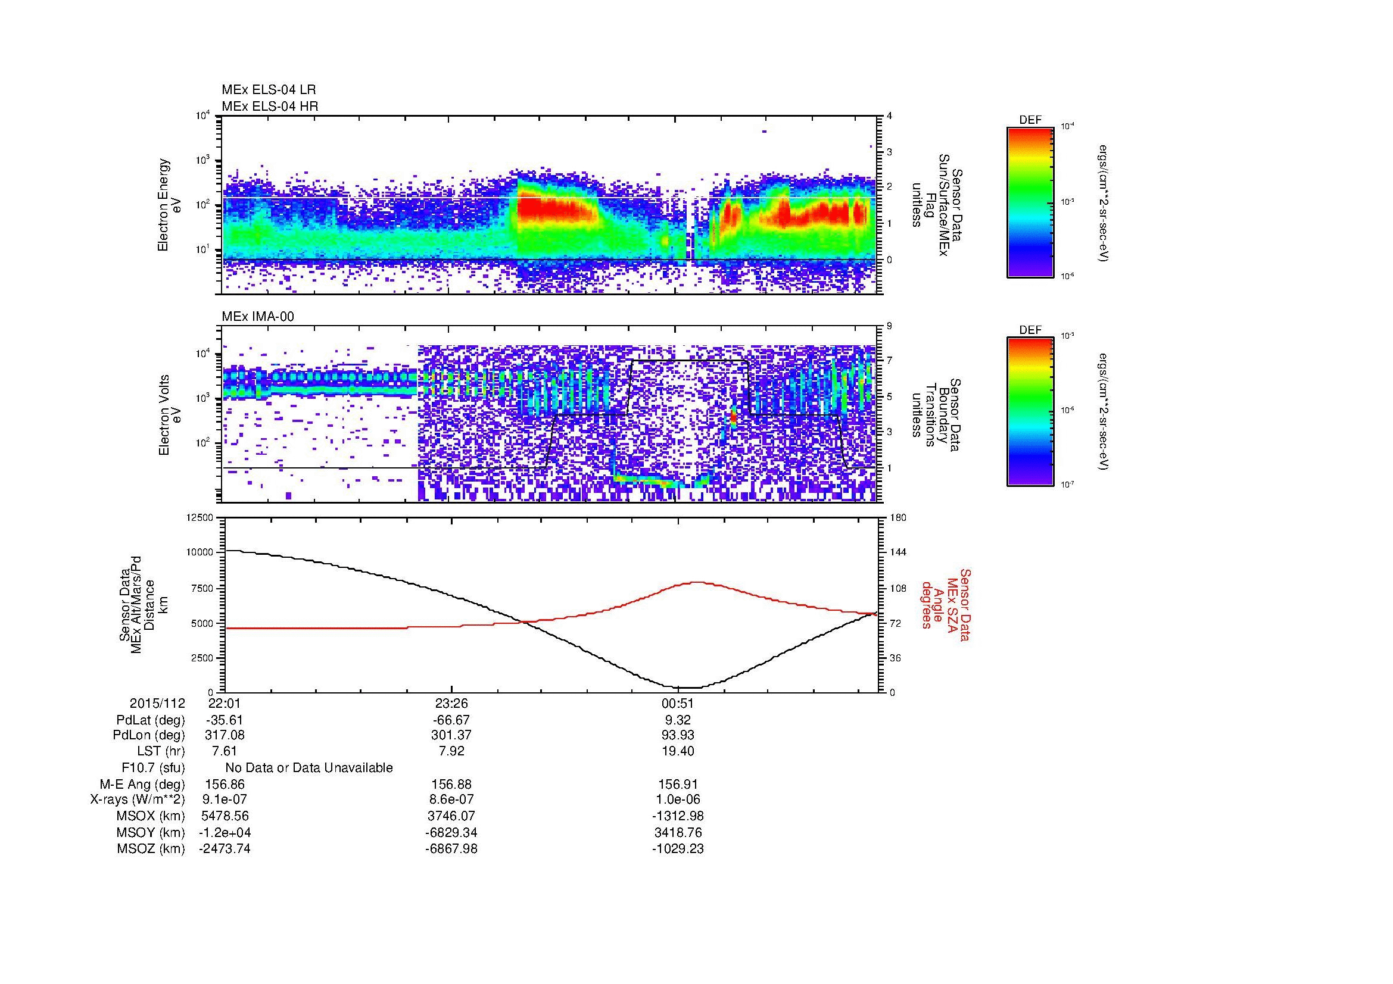Click the 'PdLat (deg)' row label
Image resolution: width=1393 pixels, height=984 pixels.
tap(151, 720)
